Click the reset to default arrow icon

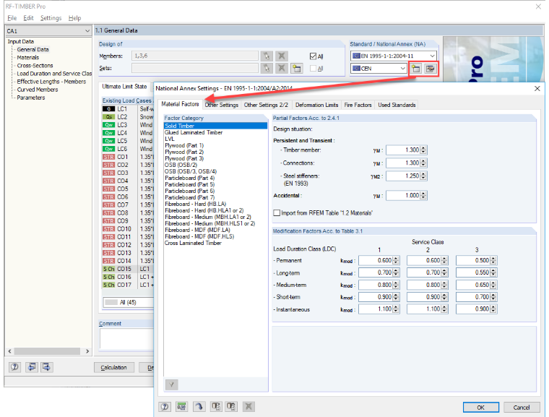(199, 406)
